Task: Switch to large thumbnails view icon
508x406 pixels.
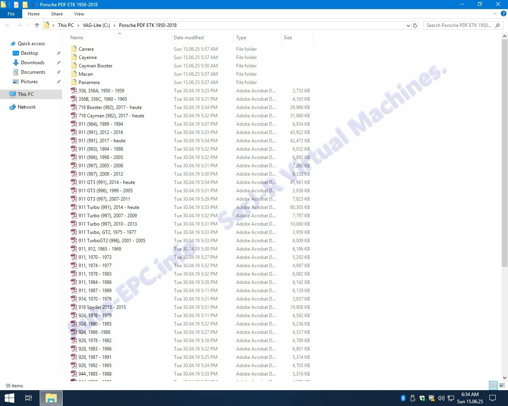Action: [x=502, y=385]
